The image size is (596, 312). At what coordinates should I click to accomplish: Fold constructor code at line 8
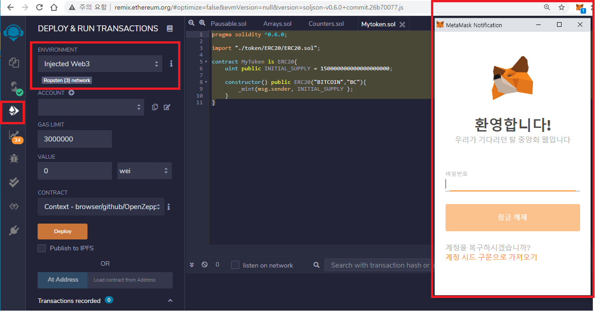206,82
